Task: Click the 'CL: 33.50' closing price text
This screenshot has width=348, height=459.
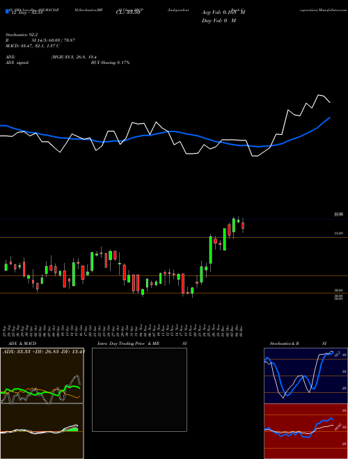Action: tap(128, 13)
